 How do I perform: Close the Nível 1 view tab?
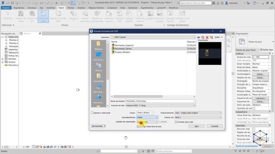point(40,33)
